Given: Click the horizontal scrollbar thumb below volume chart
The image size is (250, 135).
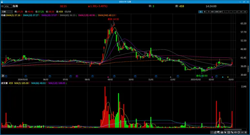Looking at the screenshot, I should pyautogui.click(x=233, y=130).
